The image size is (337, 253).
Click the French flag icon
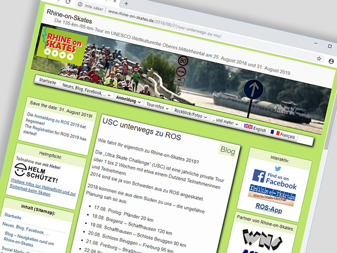[x=275, y=132]
